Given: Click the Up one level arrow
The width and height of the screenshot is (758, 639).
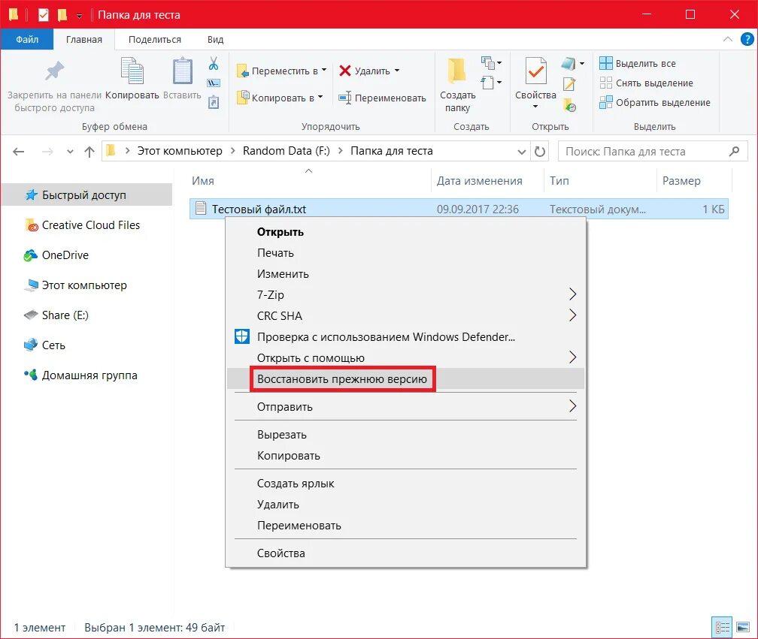Looking at the screenshot, I should pyautogui.click(x=89, y=152).
